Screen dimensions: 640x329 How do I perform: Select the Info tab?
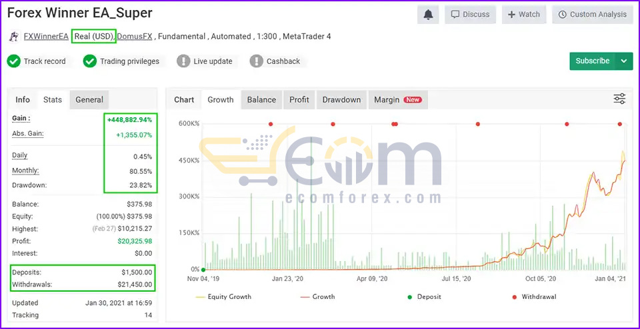(x=23, y=100)
